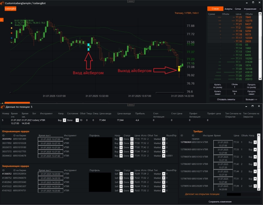Click the down arrow on the Трейды scrollbar
Viewport: 263px width, 205px height.
click(x=258, y=189)
